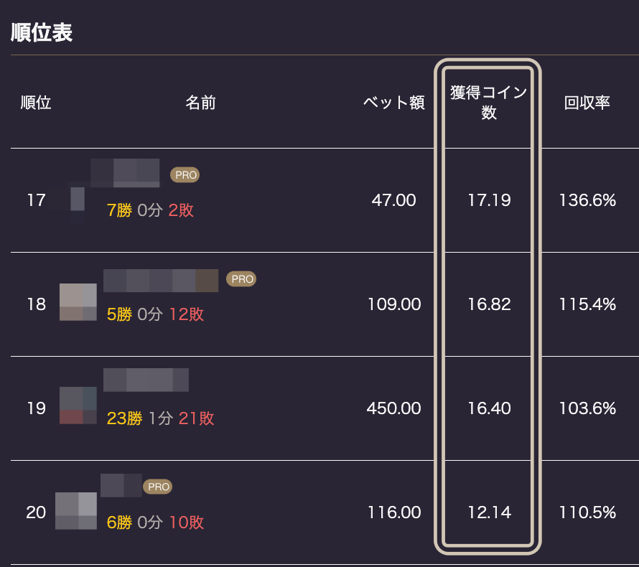Open rank 20 player's avatar thumbnail

[76, 511]
